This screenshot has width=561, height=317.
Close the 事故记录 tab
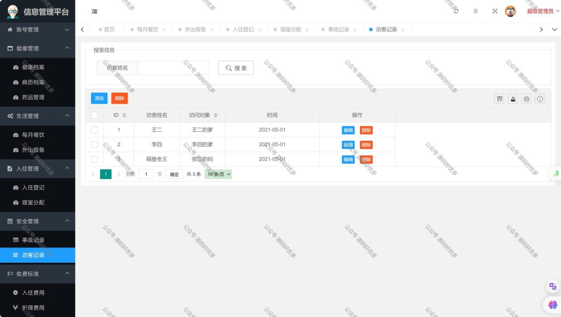[x=355, y=30]
